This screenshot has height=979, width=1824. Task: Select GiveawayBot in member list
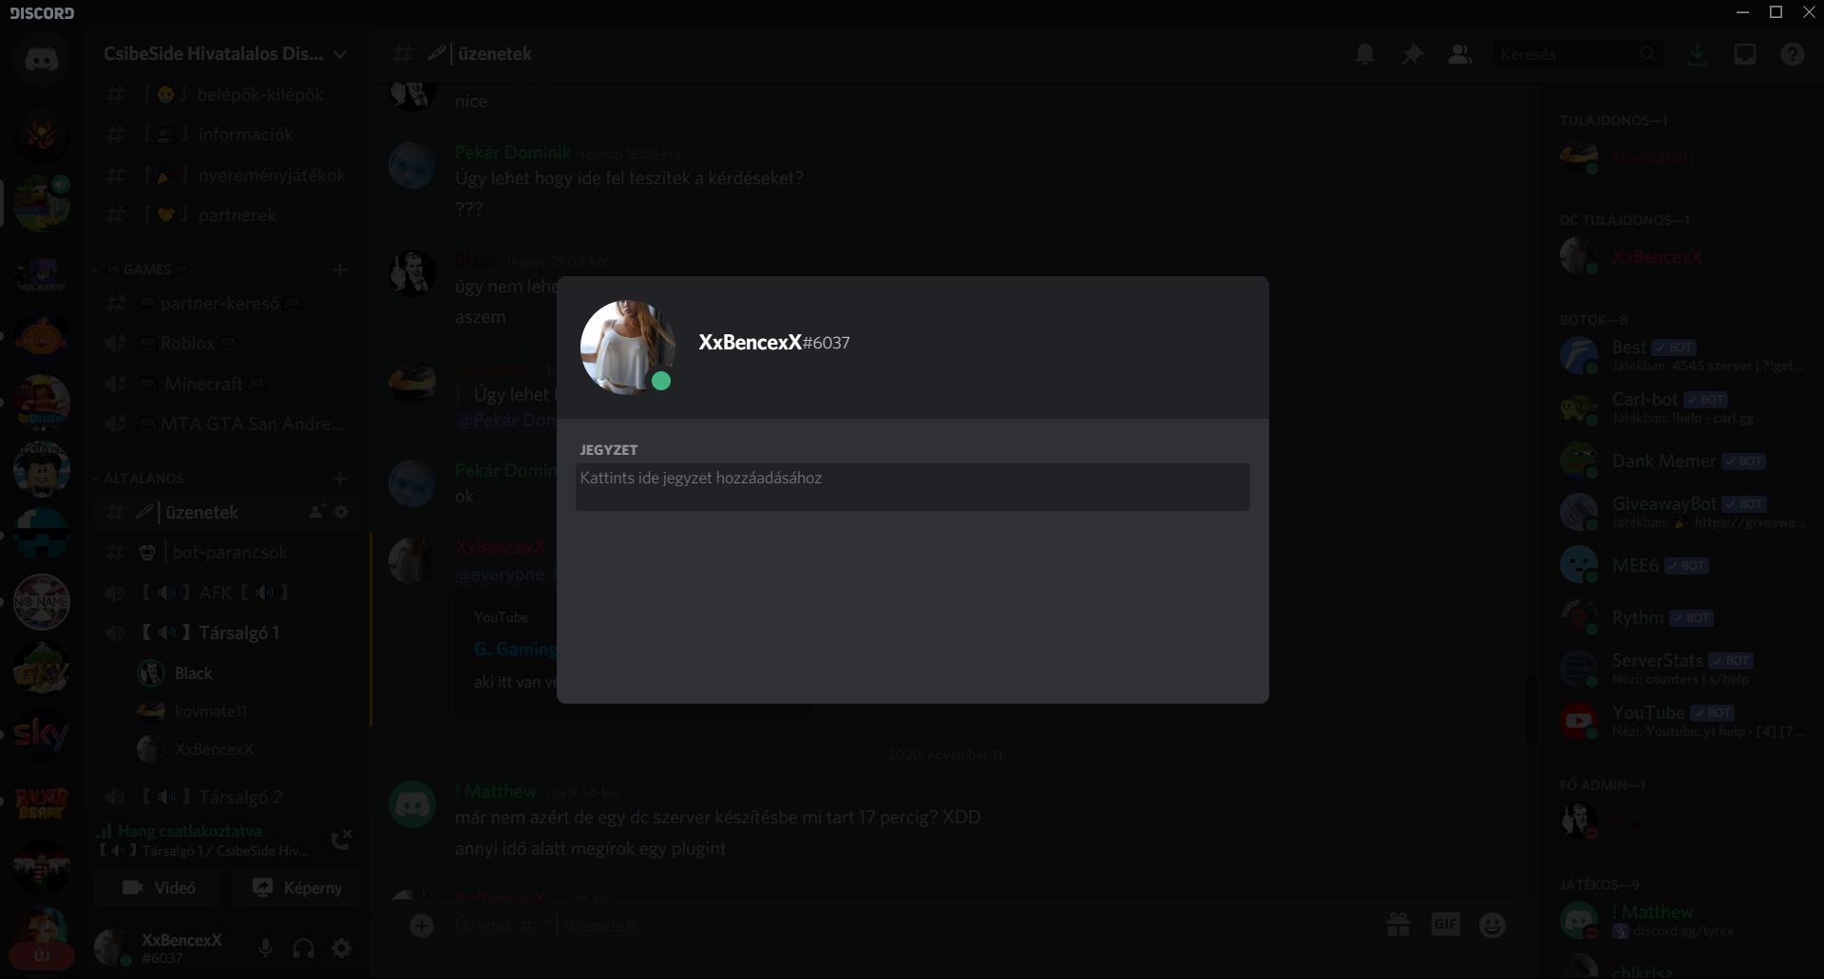[1683, 513]
